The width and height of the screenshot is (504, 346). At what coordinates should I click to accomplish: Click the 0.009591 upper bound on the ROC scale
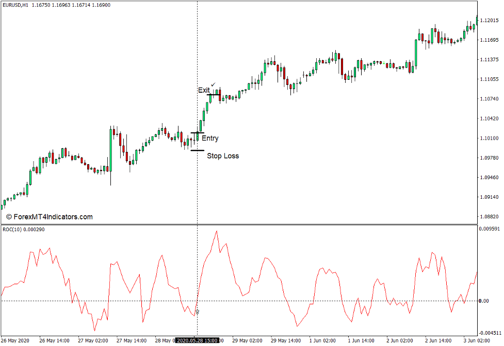click(490, 229)
